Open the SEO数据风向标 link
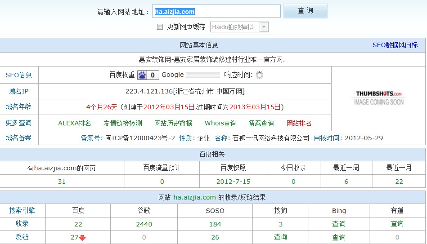427x244 pixels. pos(395,45)
